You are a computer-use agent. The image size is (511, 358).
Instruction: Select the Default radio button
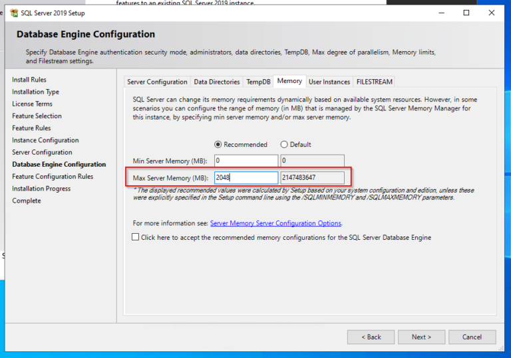284,145
